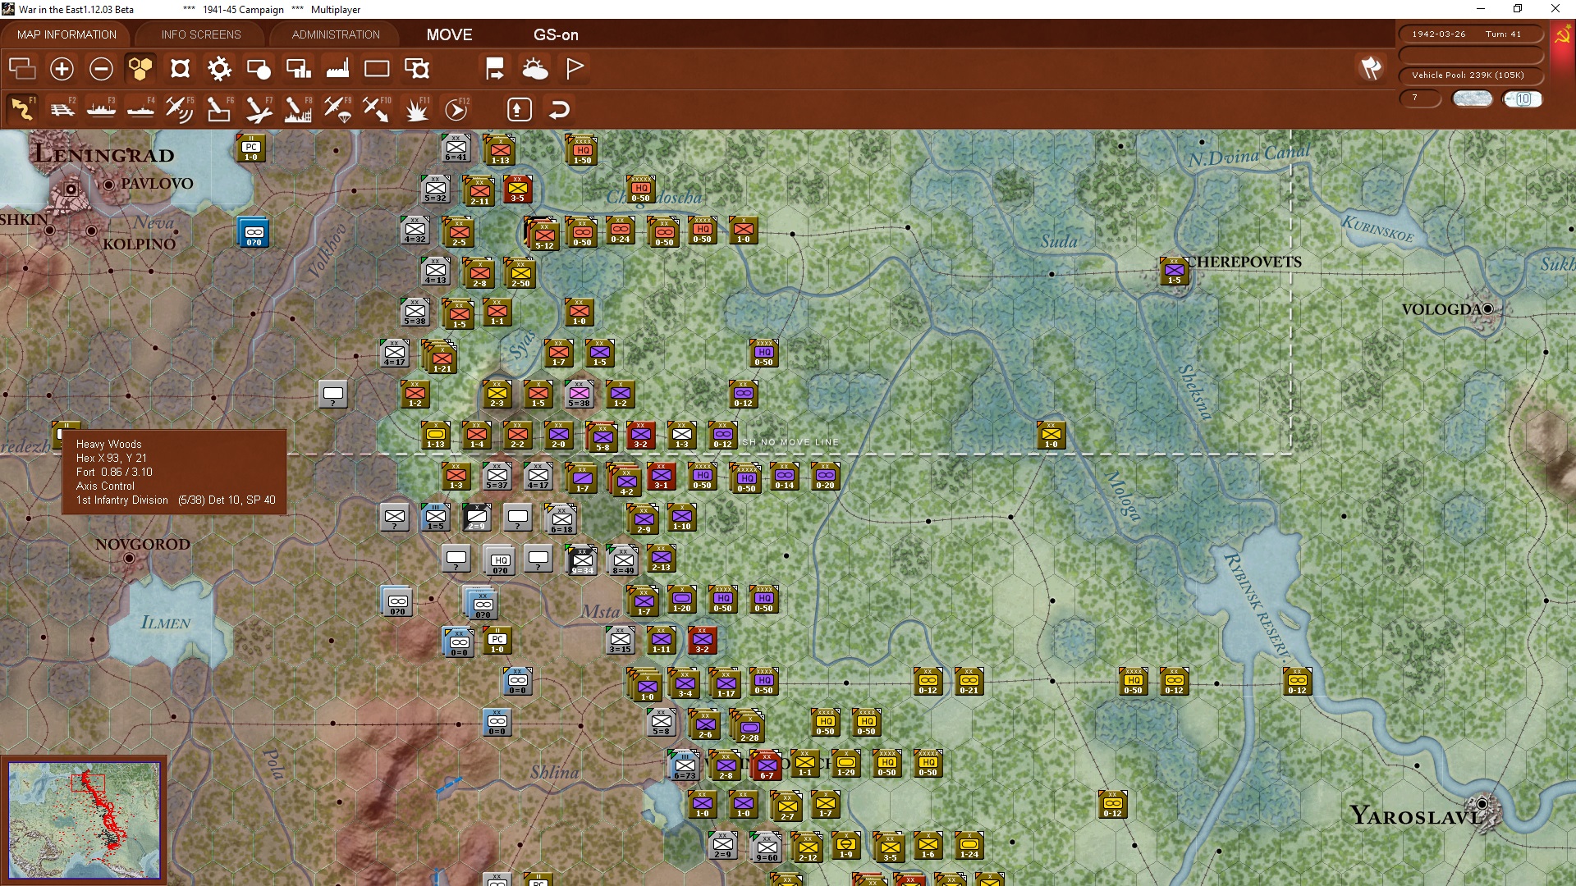Screen dimensions: 1576x886
Task: Click the window restore button
Action: tap(1518, 9)
